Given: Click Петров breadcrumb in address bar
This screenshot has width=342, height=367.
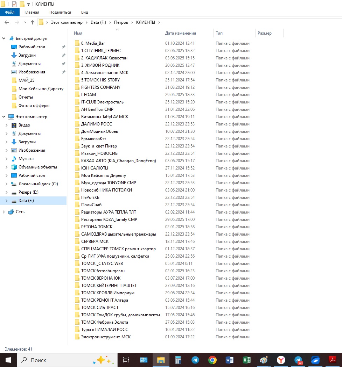Looking at the screenshot, I should coord(121,22).
